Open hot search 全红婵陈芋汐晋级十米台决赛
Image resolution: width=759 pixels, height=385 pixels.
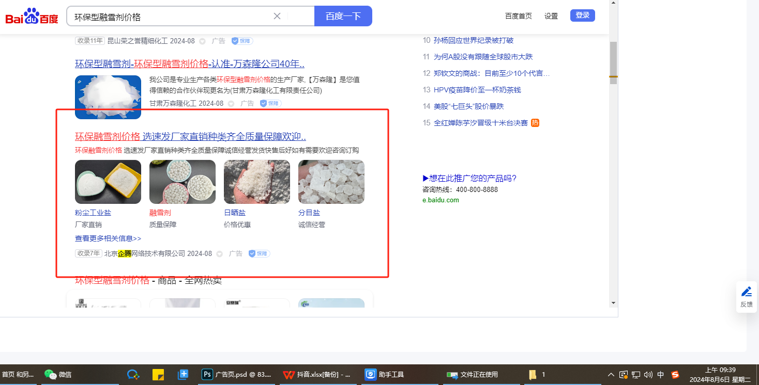[x=481, y=123]
